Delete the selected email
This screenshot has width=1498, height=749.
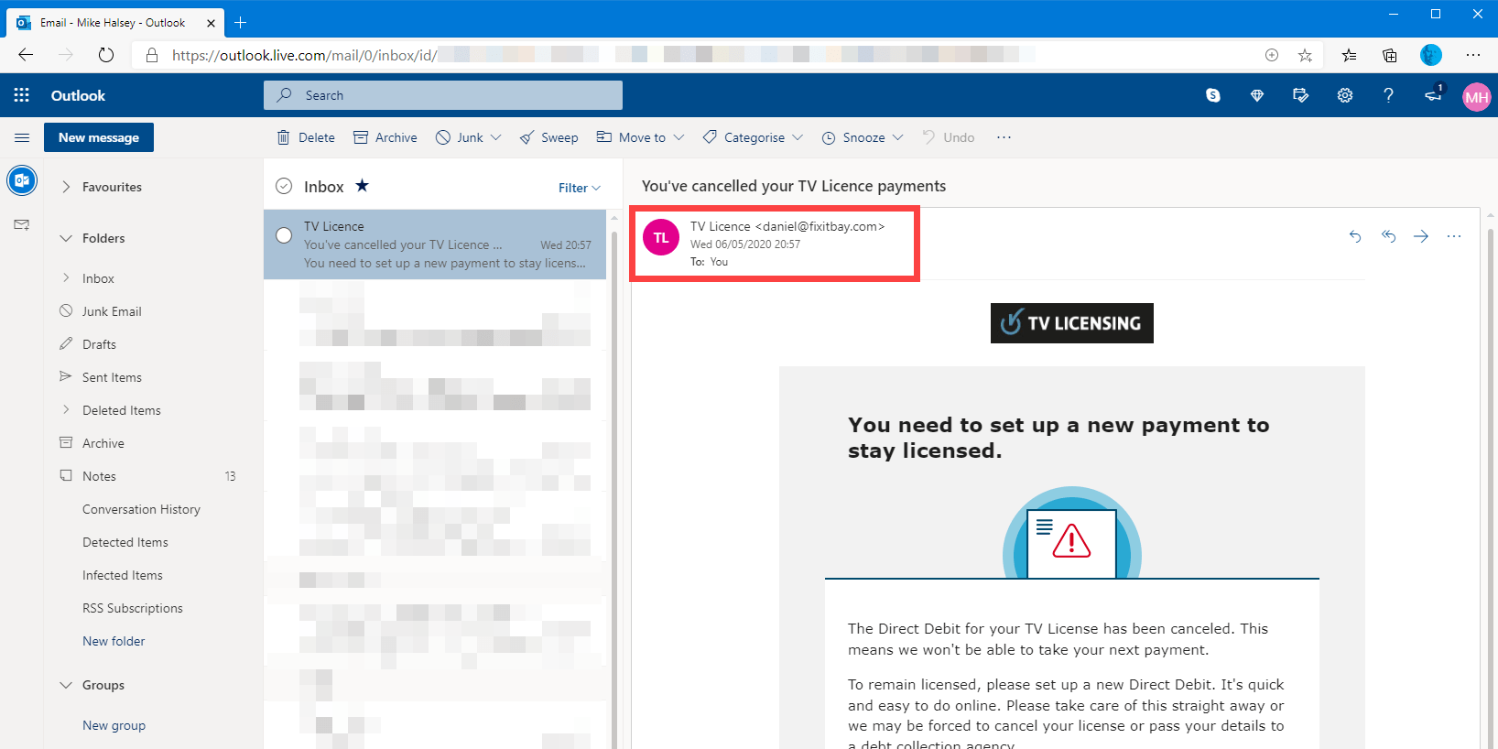tap(307, 137)
